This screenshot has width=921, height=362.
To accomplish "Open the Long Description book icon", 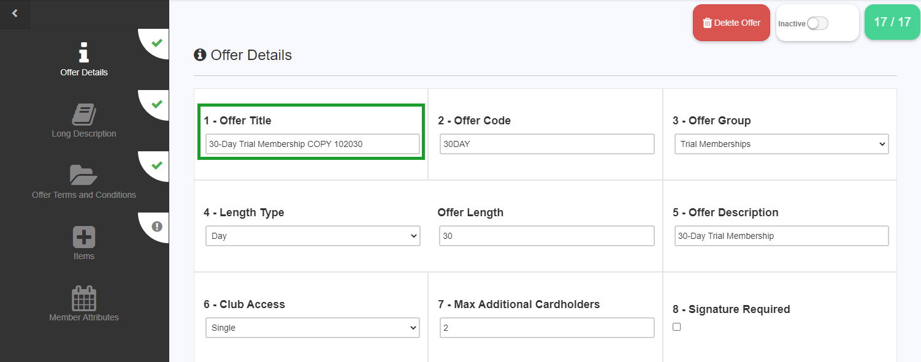I will 84,114.
